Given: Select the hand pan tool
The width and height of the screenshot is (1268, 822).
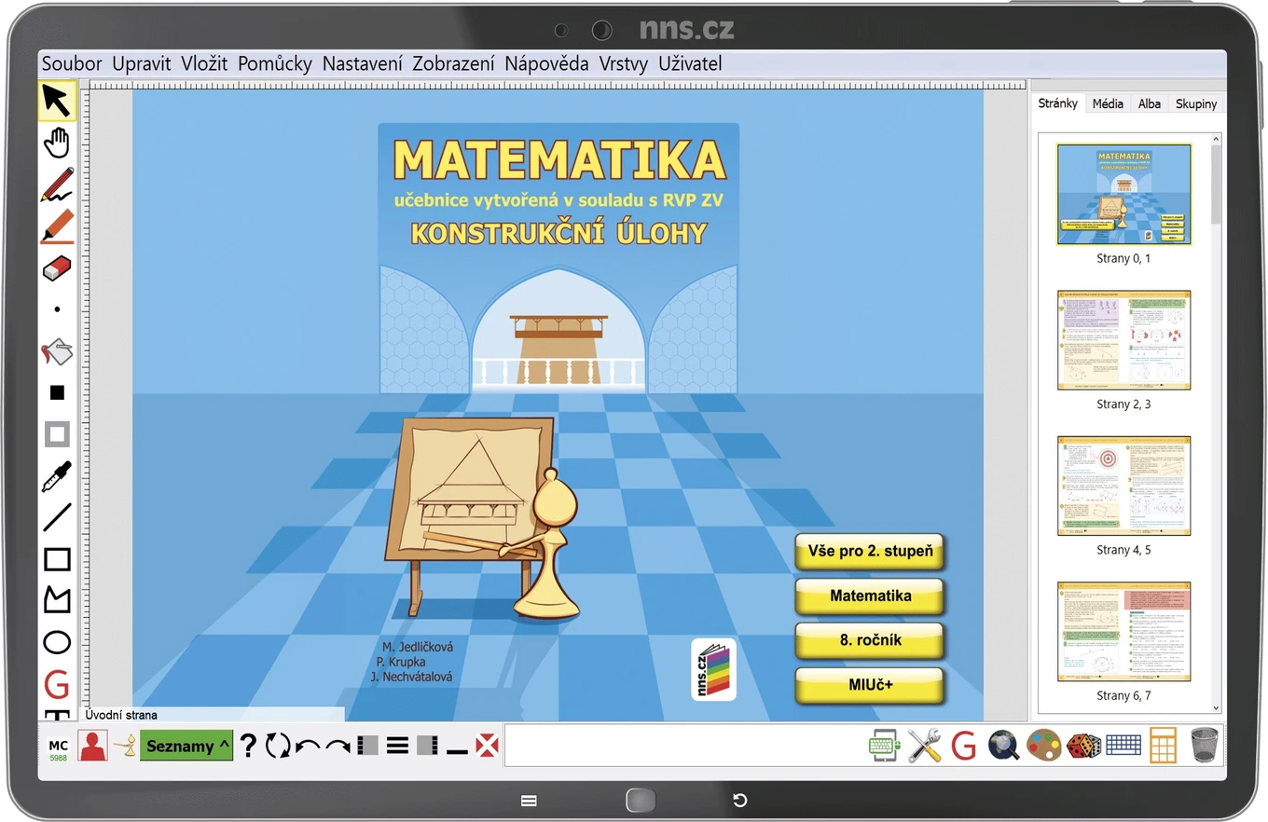Looking at the screenshot, I should tap(57, 143).
